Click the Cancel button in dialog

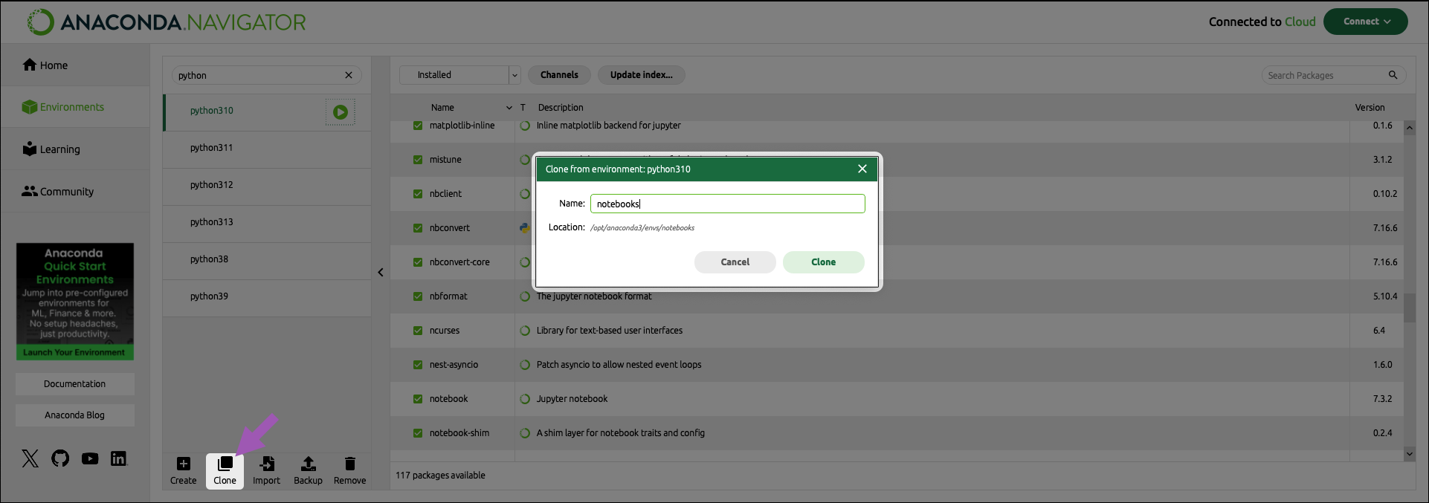click(x=735, y=262)
